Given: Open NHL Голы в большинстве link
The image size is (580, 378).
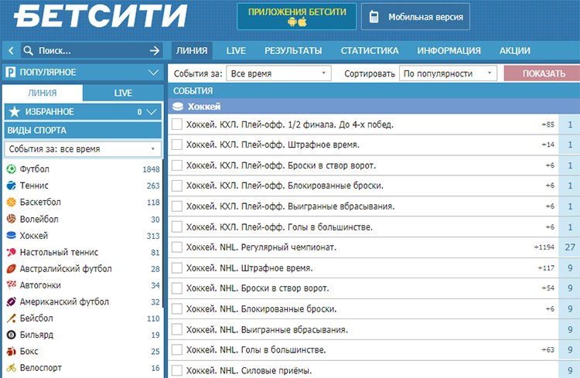Looking at the screenshot, I should click(x=256, y=350).
